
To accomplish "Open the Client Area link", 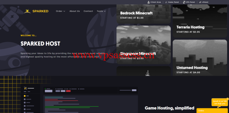I will pos(154,2).
